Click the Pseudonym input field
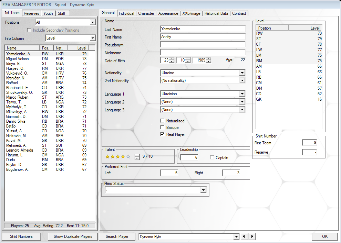This screenshot has width=341, height=243. point(203,44)
